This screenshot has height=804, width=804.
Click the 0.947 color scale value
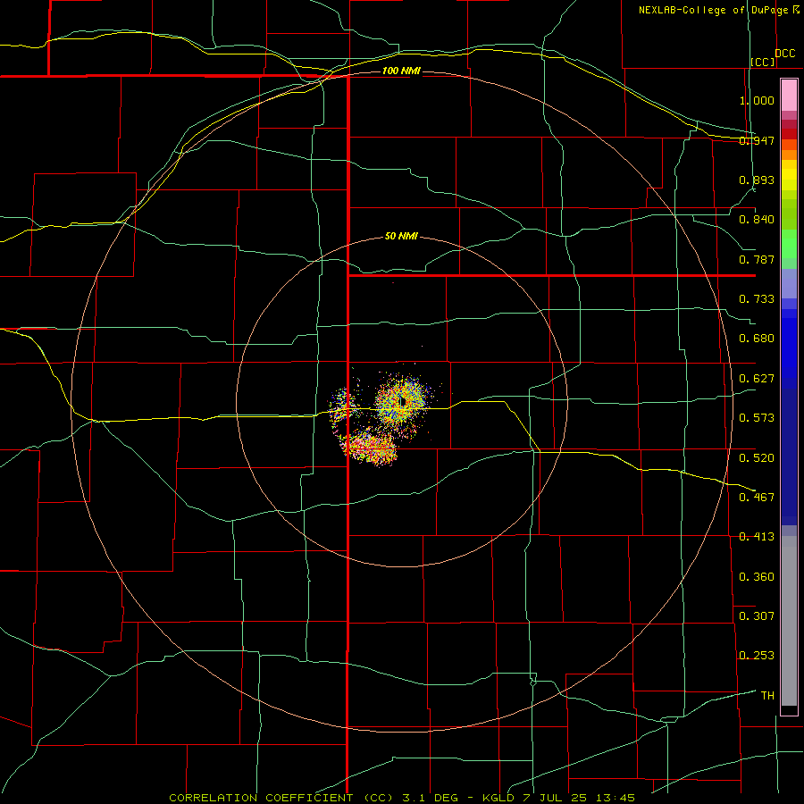[x=757, y=140]
